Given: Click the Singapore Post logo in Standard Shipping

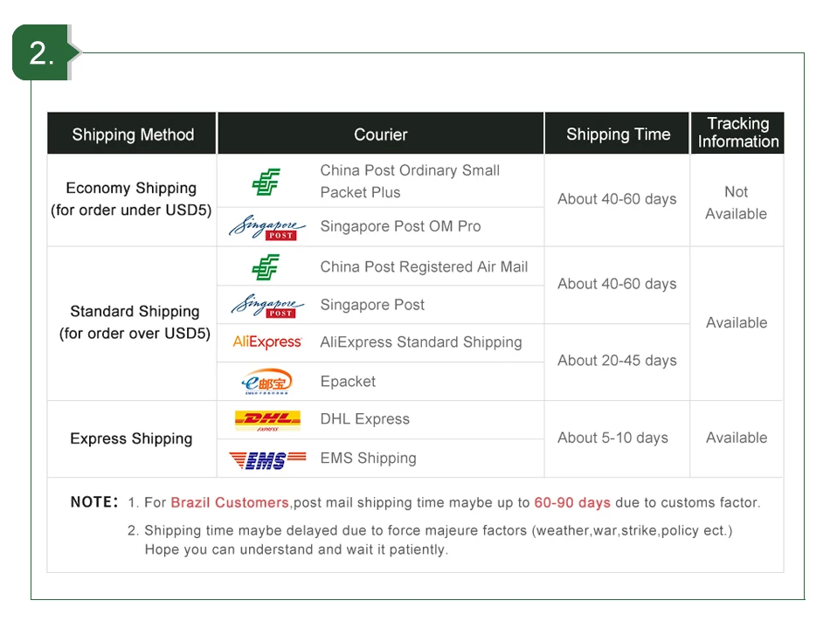Looking at the screenshot, I should point(267,305).
